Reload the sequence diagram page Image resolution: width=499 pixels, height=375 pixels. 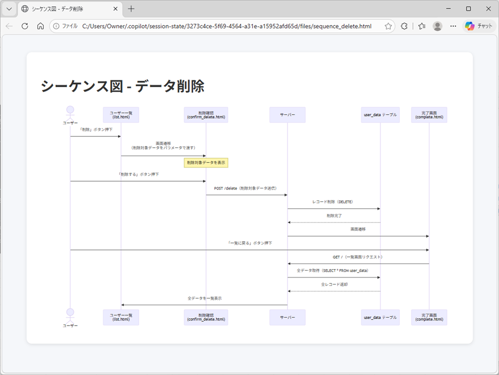(24, 26)
